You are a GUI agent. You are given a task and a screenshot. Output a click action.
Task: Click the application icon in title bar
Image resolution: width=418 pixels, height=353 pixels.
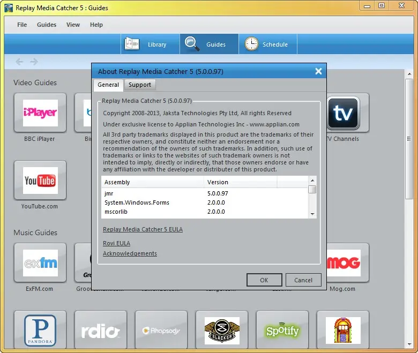(x=9, y=8)
